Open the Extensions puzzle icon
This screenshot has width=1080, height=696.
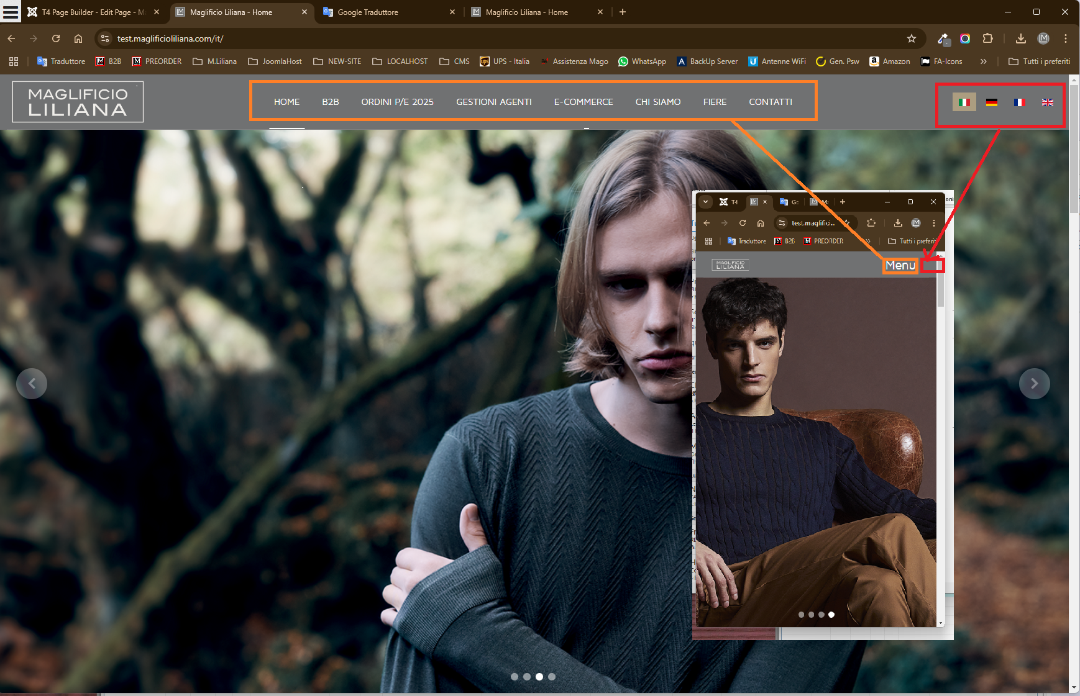987,38
